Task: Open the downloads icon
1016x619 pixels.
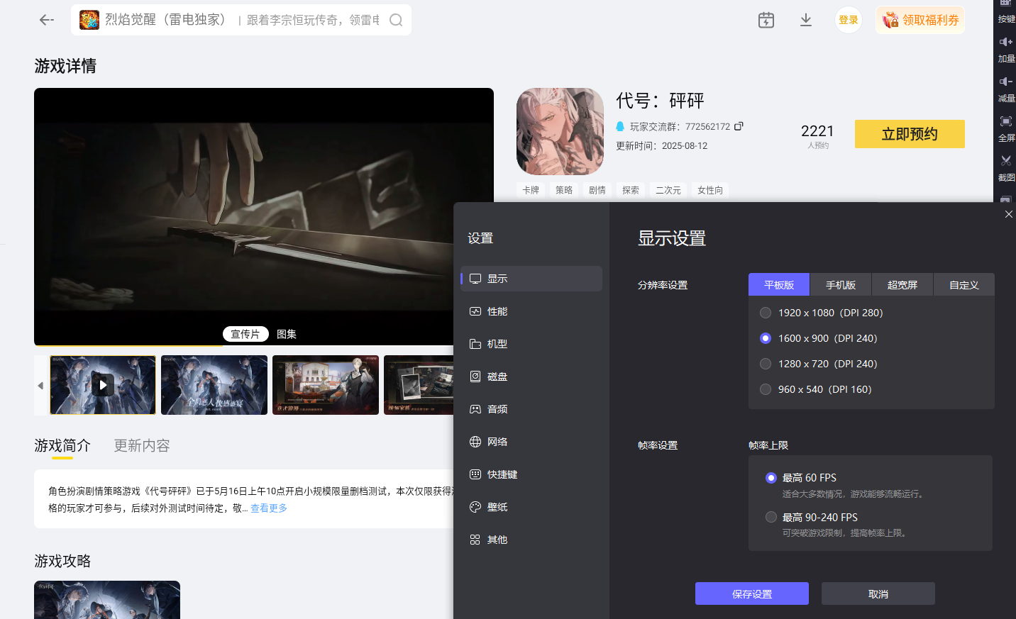Action: 806,20
